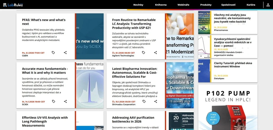Click SCIEX organizer label under Accurate mass

[25, 105]
